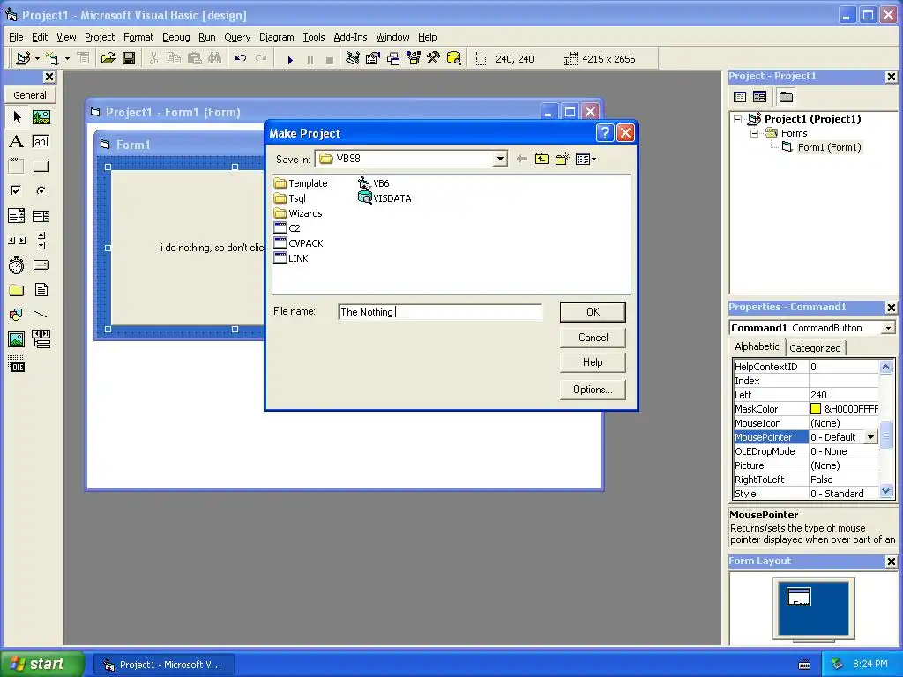Click the Toolbox hammer-and-wrench toolbar icon
Image resolution: width=903 pixels, height=677 pixels.
click(434, 59)
